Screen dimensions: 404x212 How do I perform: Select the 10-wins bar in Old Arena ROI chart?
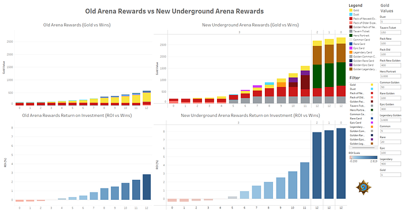(x=125, y=191)
